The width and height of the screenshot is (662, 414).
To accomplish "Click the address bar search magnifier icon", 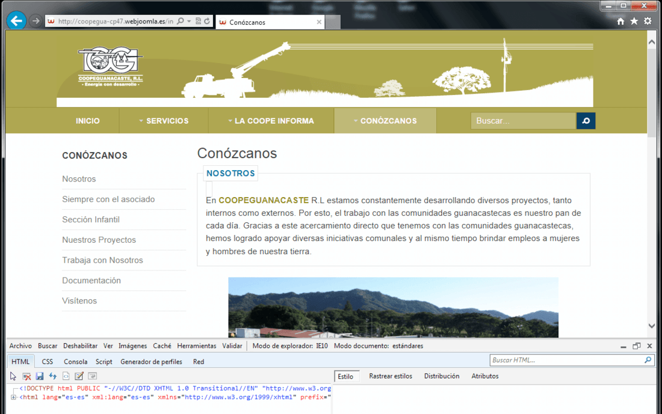I will coord(181,21).
